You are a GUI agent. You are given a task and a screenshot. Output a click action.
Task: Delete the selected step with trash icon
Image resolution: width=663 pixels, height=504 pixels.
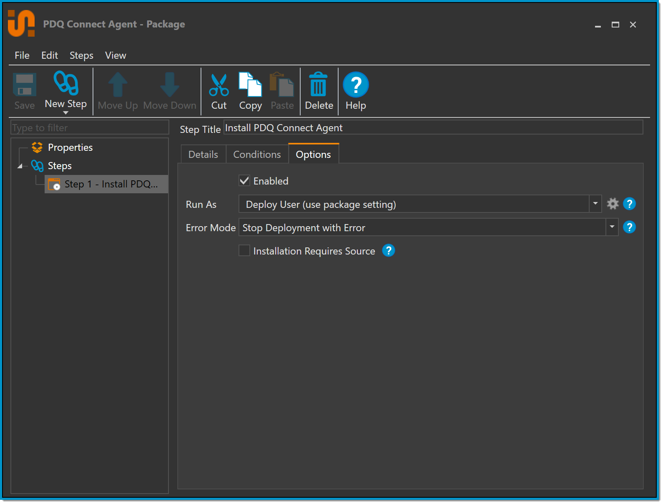coord(319,85)
